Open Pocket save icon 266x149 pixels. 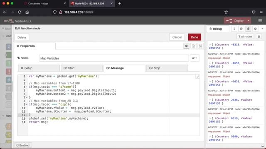point(254,12)
